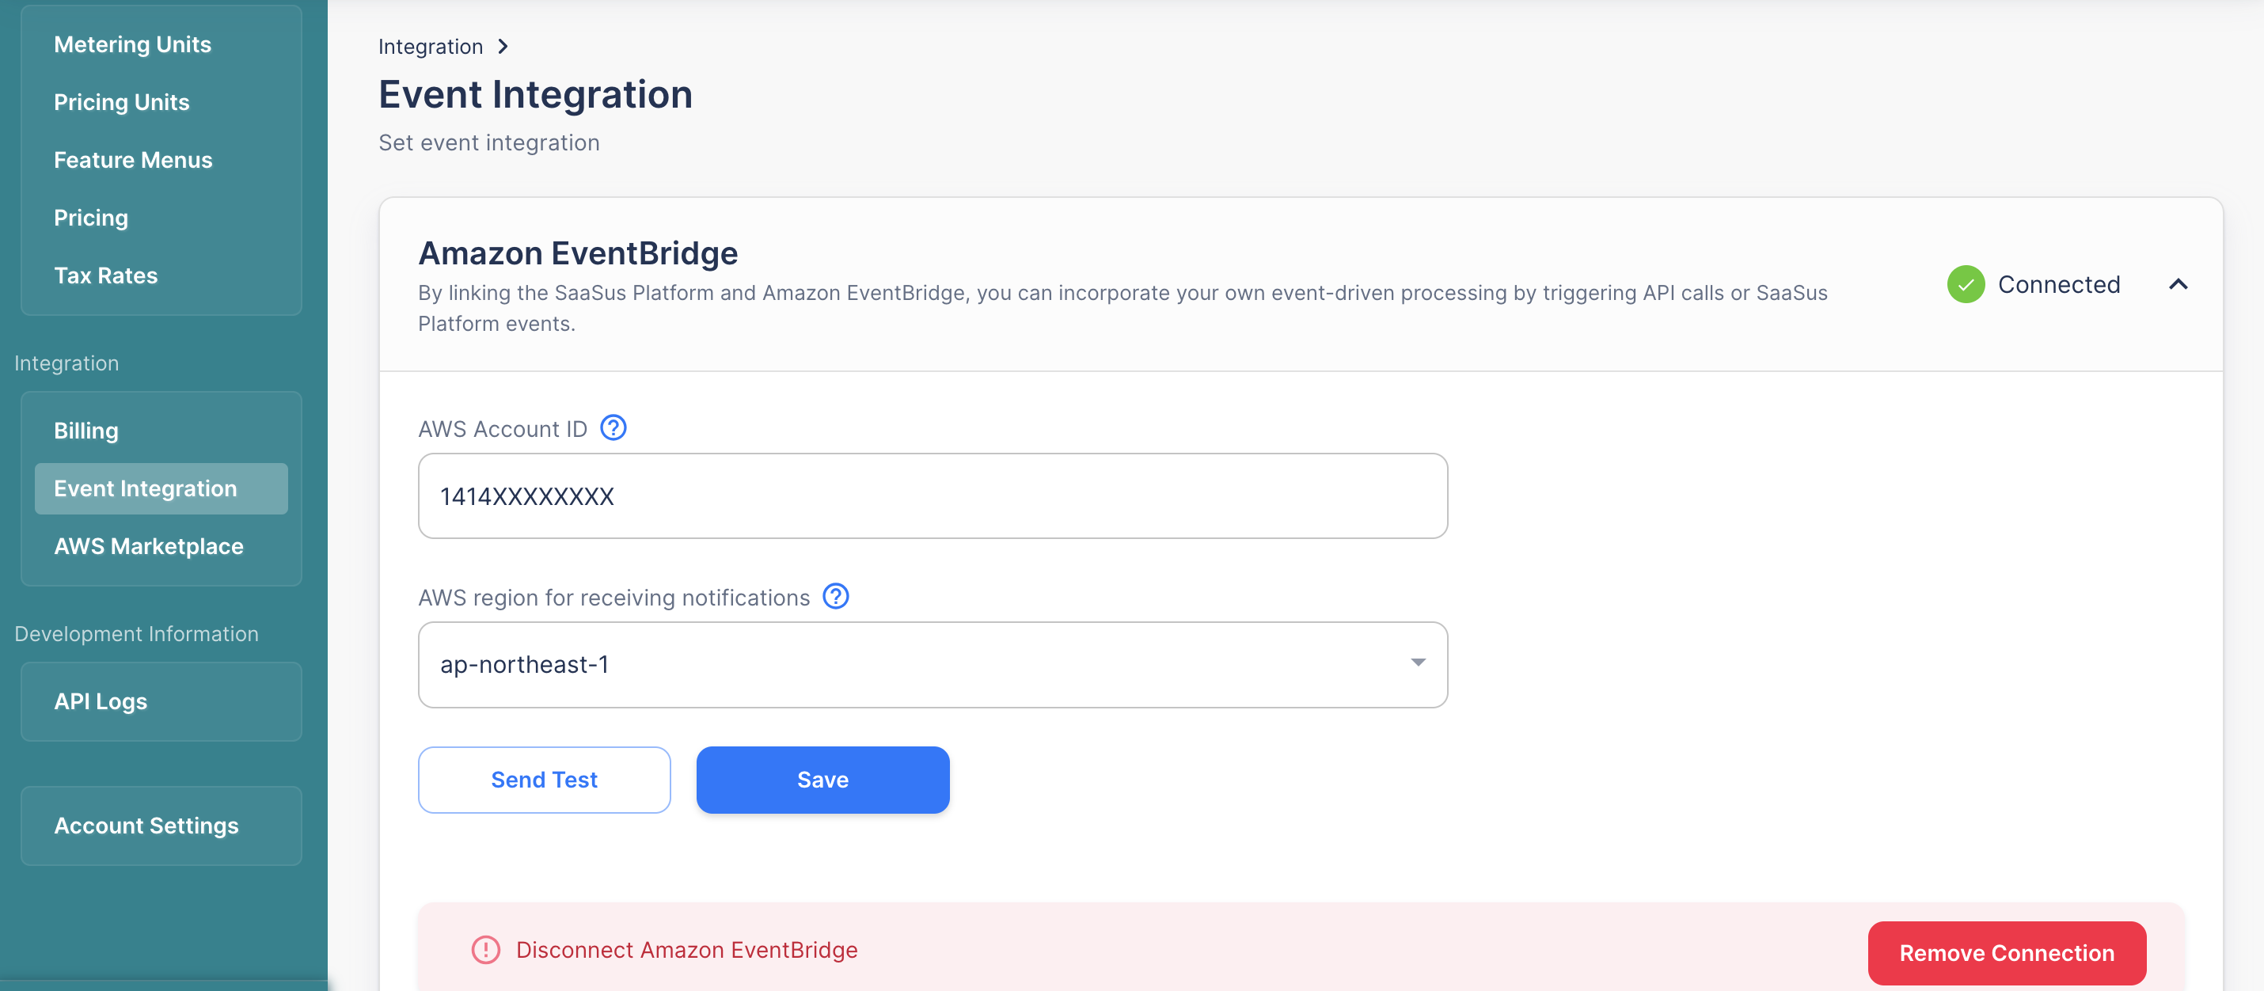Viewport: 2264px width, 991px height.
Task: Save the EventBridge settings
Action: pyautogui.click(x=822, y=780)
